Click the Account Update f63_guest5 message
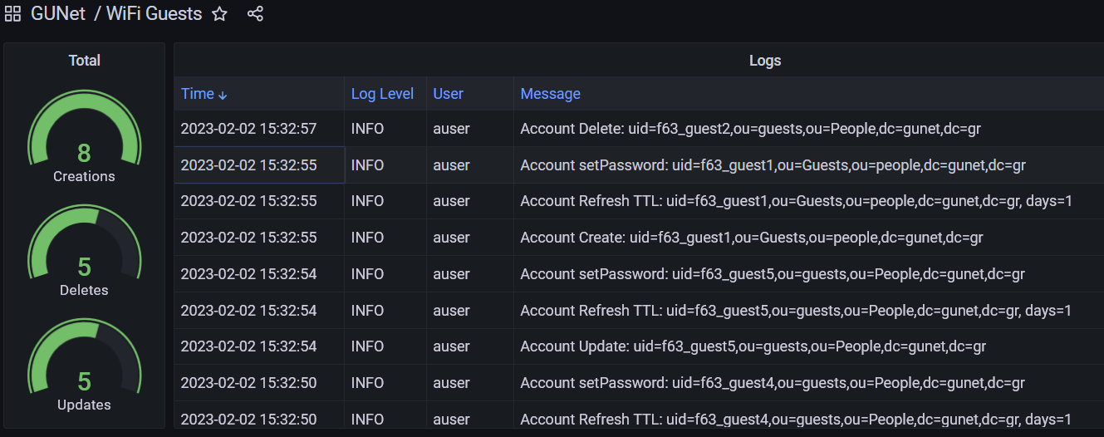 753,346
